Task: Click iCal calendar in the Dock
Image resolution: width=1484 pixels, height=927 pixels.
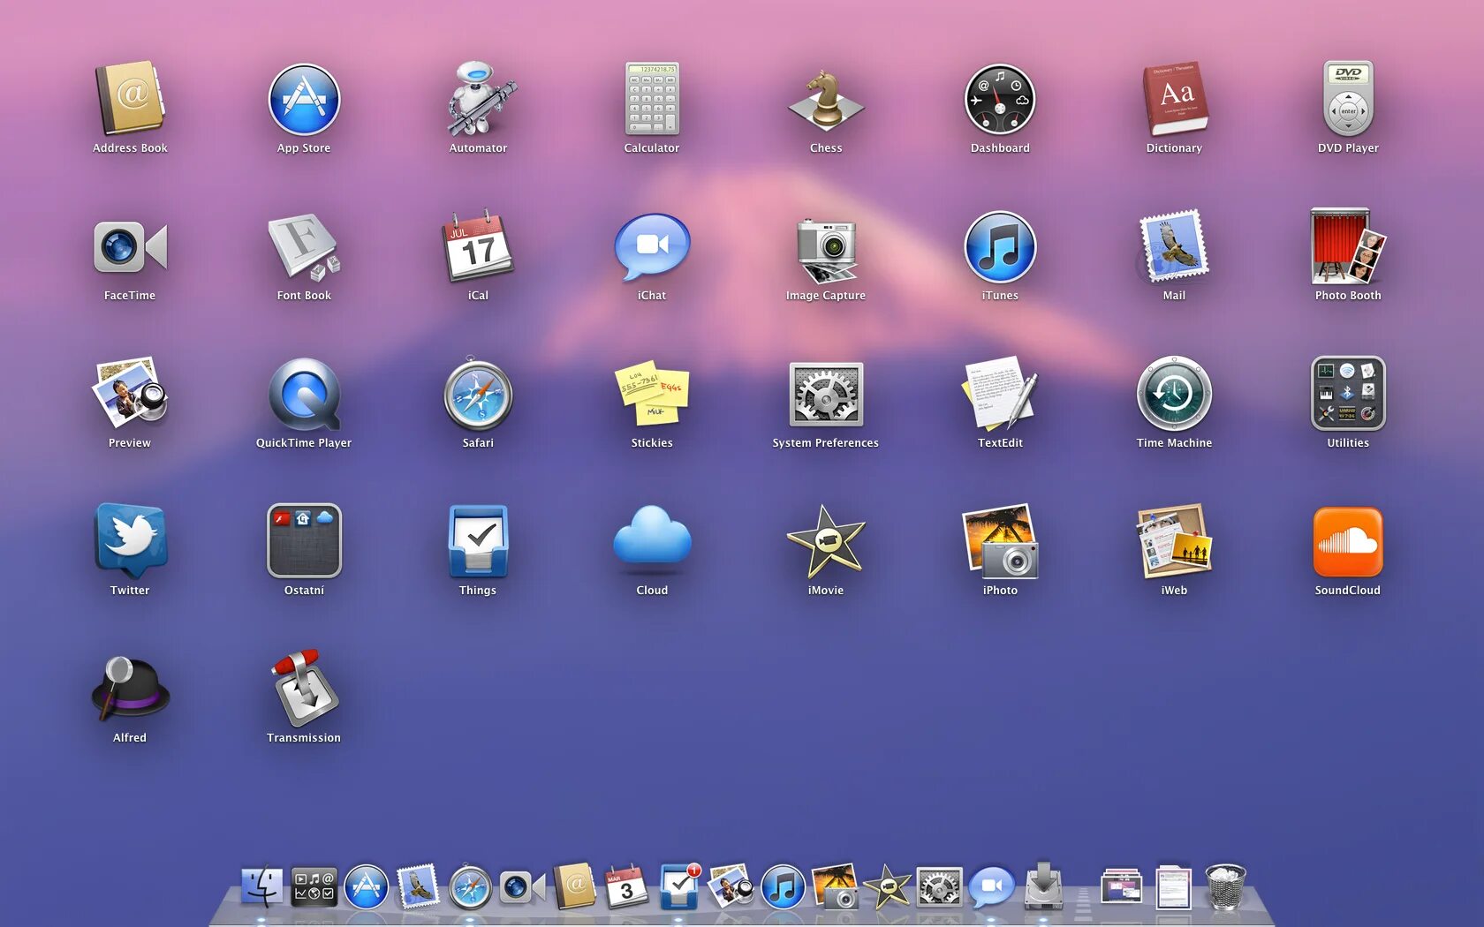Action: 626,887
